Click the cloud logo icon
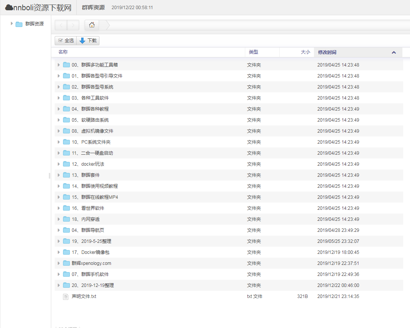The image size is (410, 328). pyautogui.click(x=9, y=7)
